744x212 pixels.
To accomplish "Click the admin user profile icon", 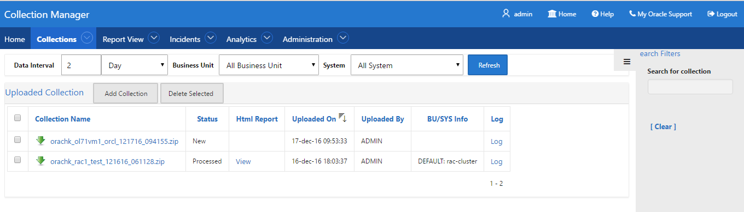I will 506,14.
